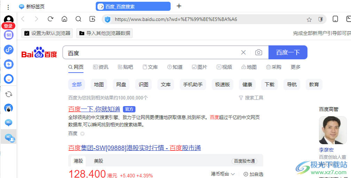
Task: Click the user avatar login icon
Action: click(9, 19)
